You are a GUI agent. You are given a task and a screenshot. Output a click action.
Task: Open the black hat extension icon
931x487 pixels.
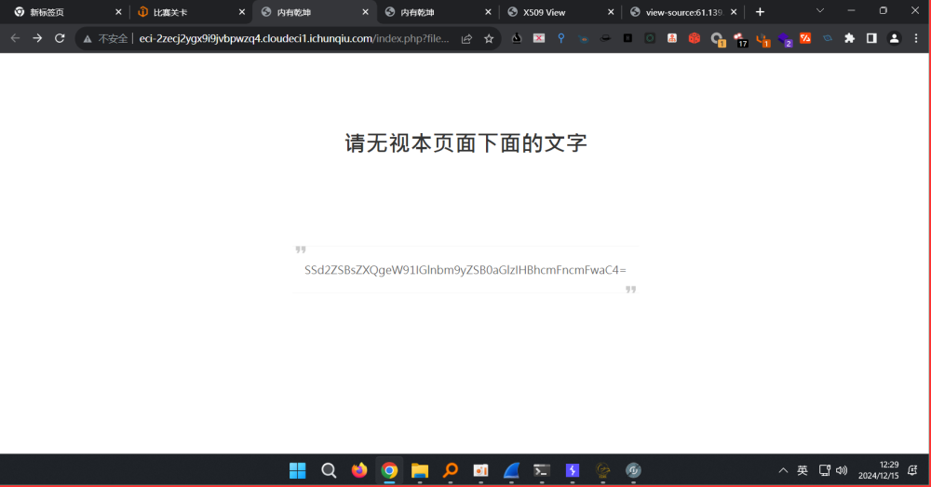(605, 38)
